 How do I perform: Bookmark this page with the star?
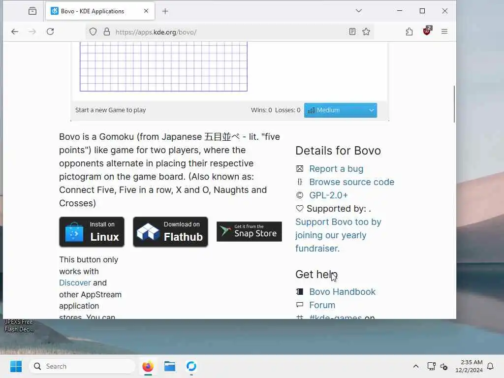pos(366,31)
